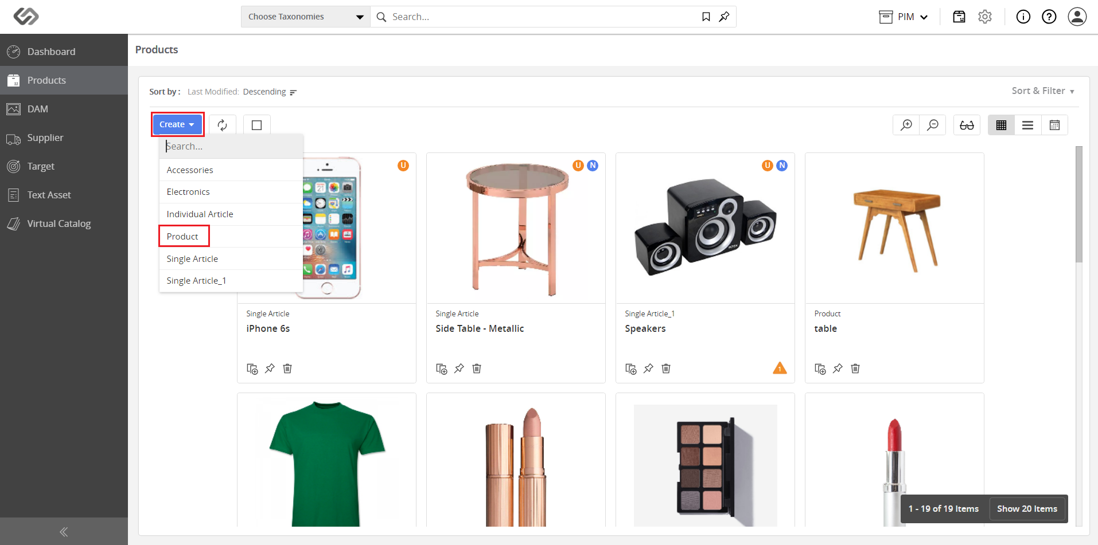Click the pin icon in search bar
The image size is (1098, 545).
724,17
